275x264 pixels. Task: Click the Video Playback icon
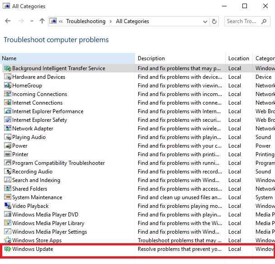pos(8,206)
